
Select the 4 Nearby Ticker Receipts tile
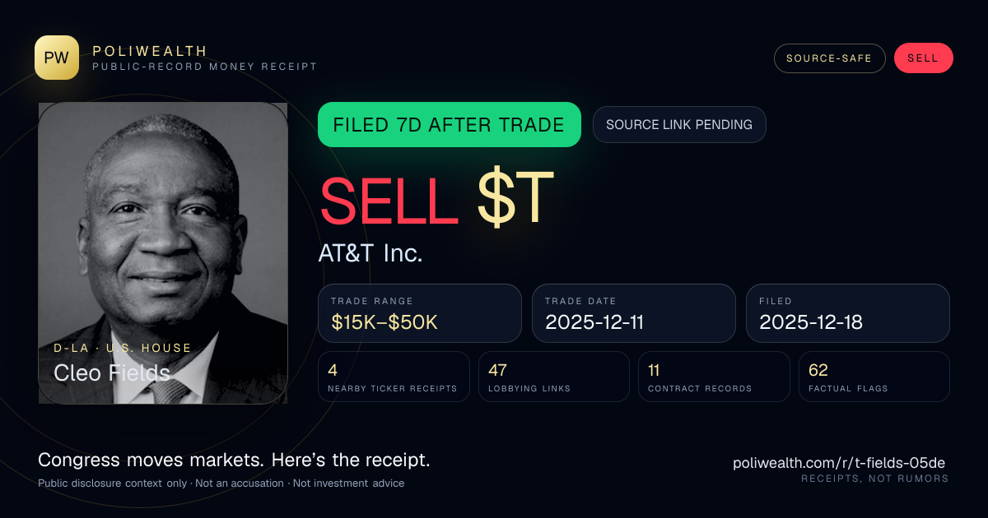pyautogui.click(x=394, y=377)
